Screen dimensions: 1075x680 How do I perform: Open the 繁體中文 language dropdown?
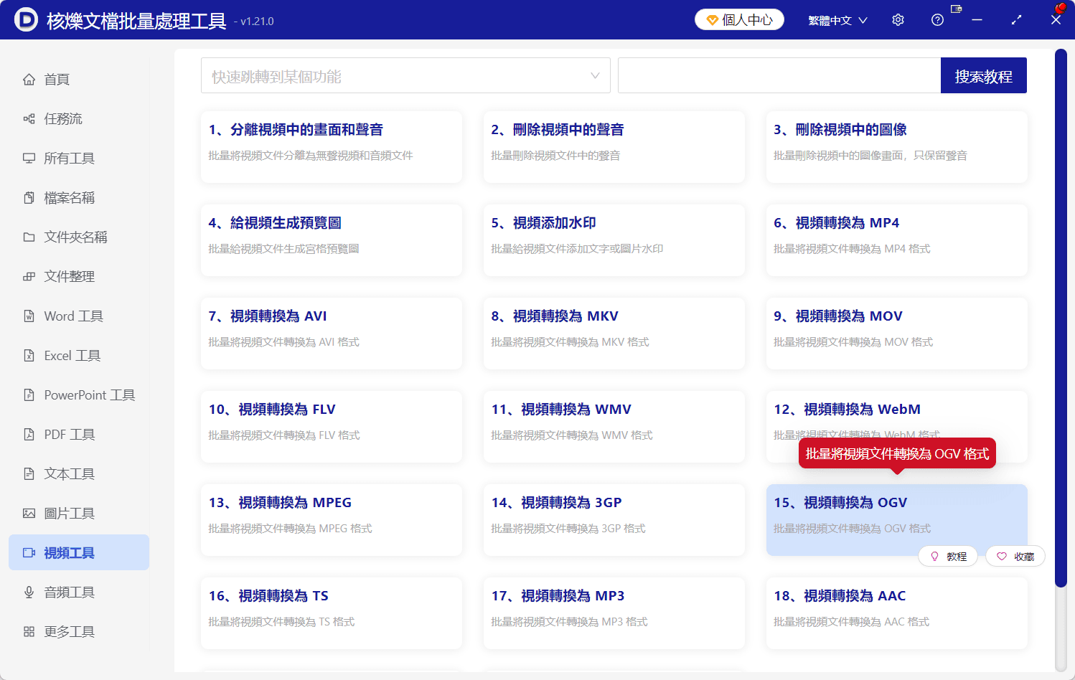pos(837,20)
